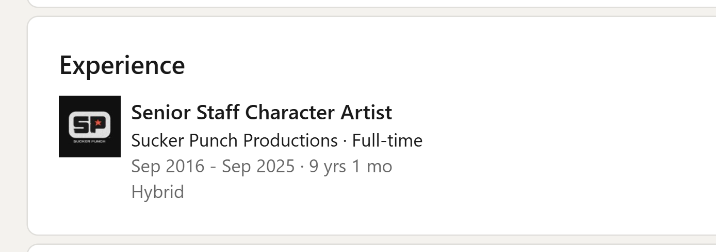The width and height of the screenshot is (716, 252).
Task: Open the Senior Staff Character Artist job title
Action: click(262, 112)
